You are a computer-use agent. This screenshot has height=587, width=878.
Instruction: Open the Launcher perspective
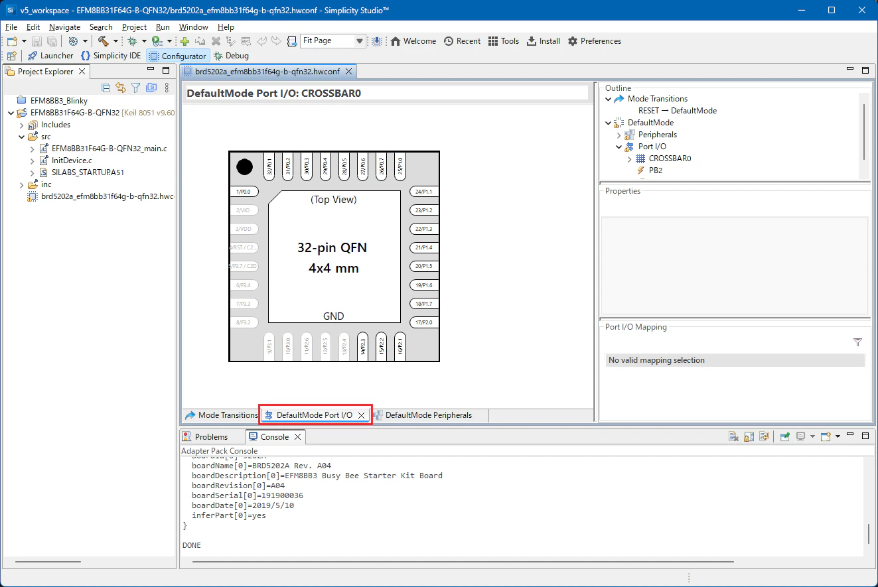(50, 56)
